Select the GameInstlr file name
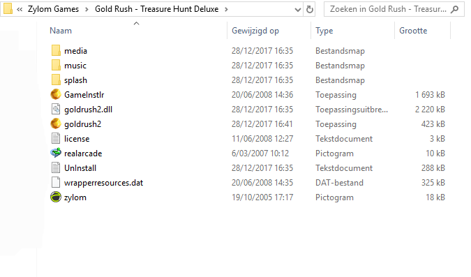471x277 pixels. click(x=84, y=95)
